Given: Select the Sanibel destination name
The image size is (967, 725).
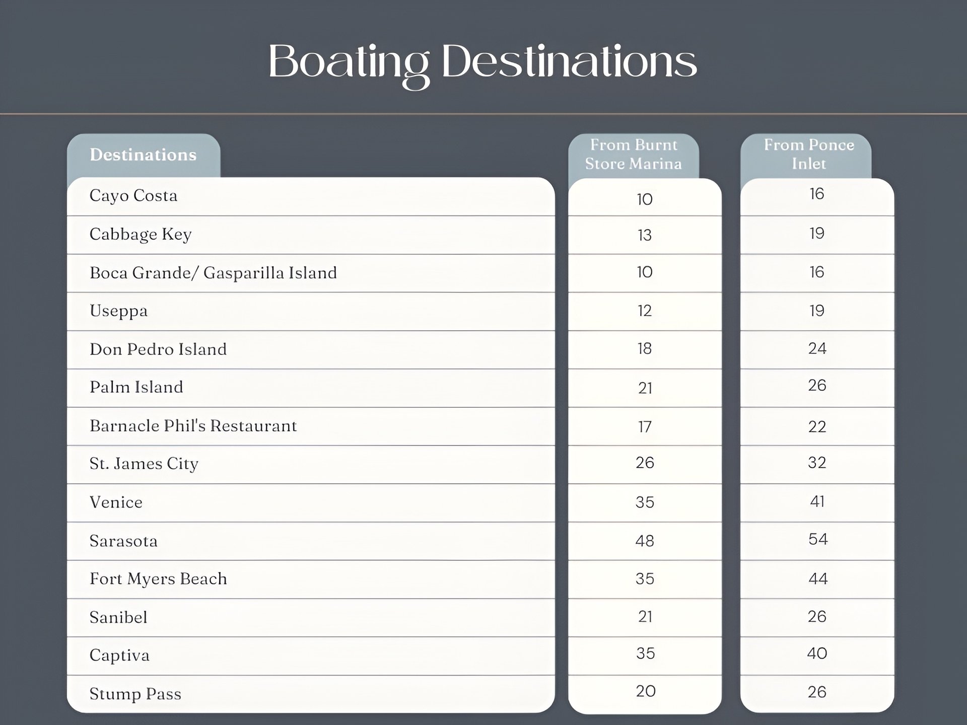Looking at the screenshot, I should point(118,617).
